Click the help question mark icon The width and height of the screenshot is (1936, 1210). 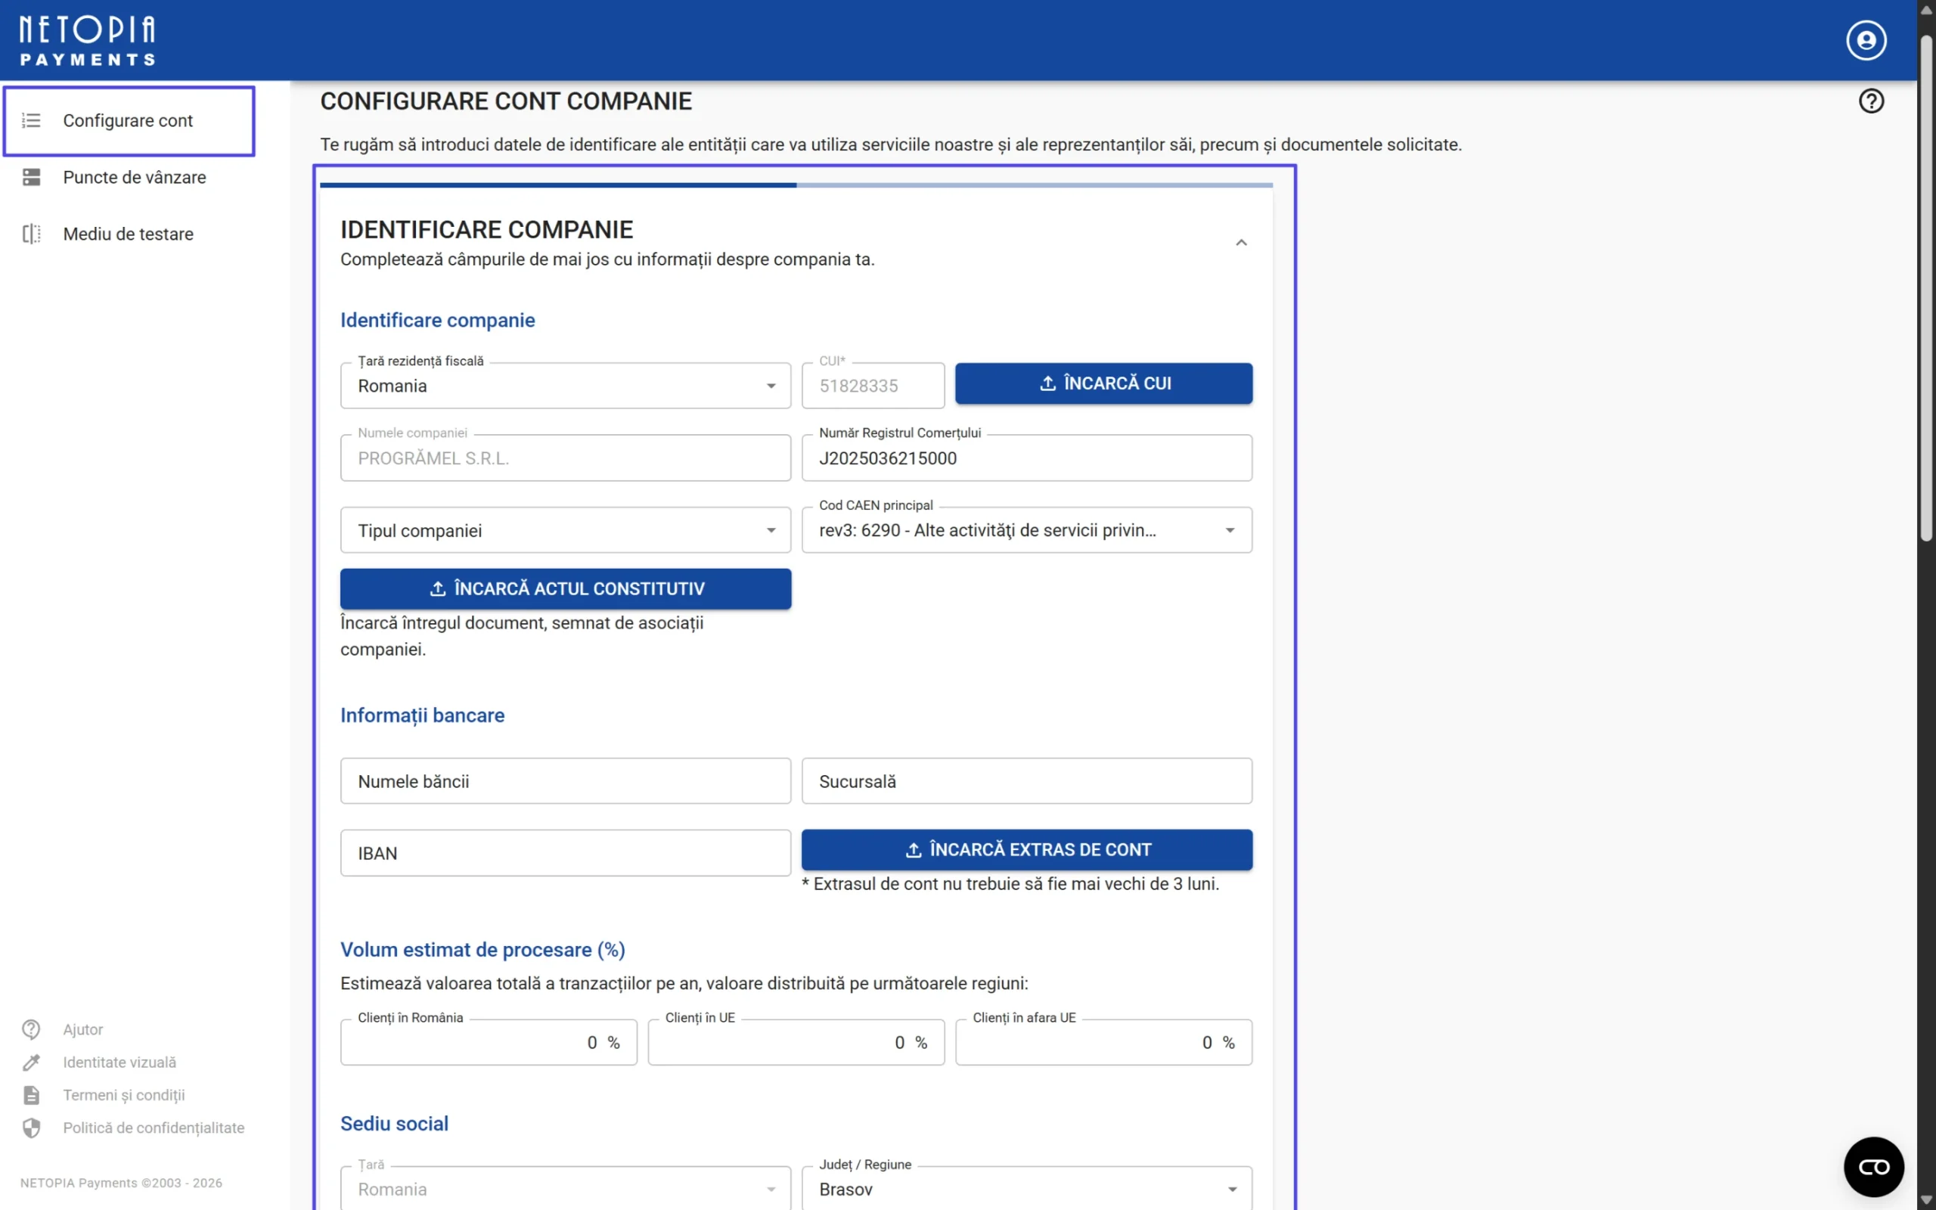point(1872,100)
